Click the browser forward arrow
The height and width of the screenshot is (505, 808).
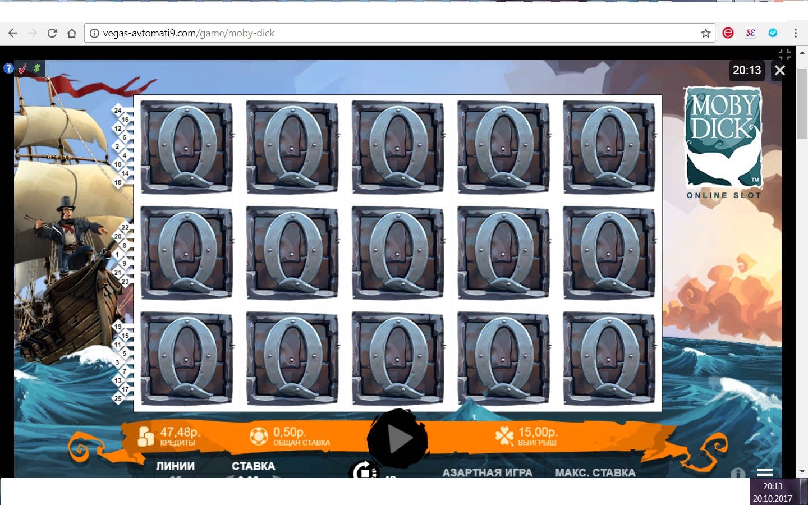pyautogui.click(x=33, y=33)
